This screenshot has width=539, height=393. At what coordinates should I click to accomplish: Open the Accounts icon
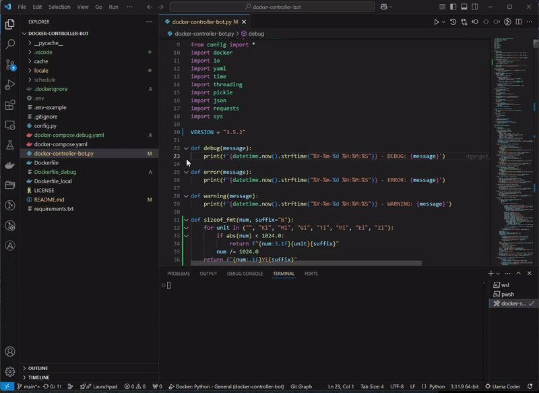pos(10,351)
